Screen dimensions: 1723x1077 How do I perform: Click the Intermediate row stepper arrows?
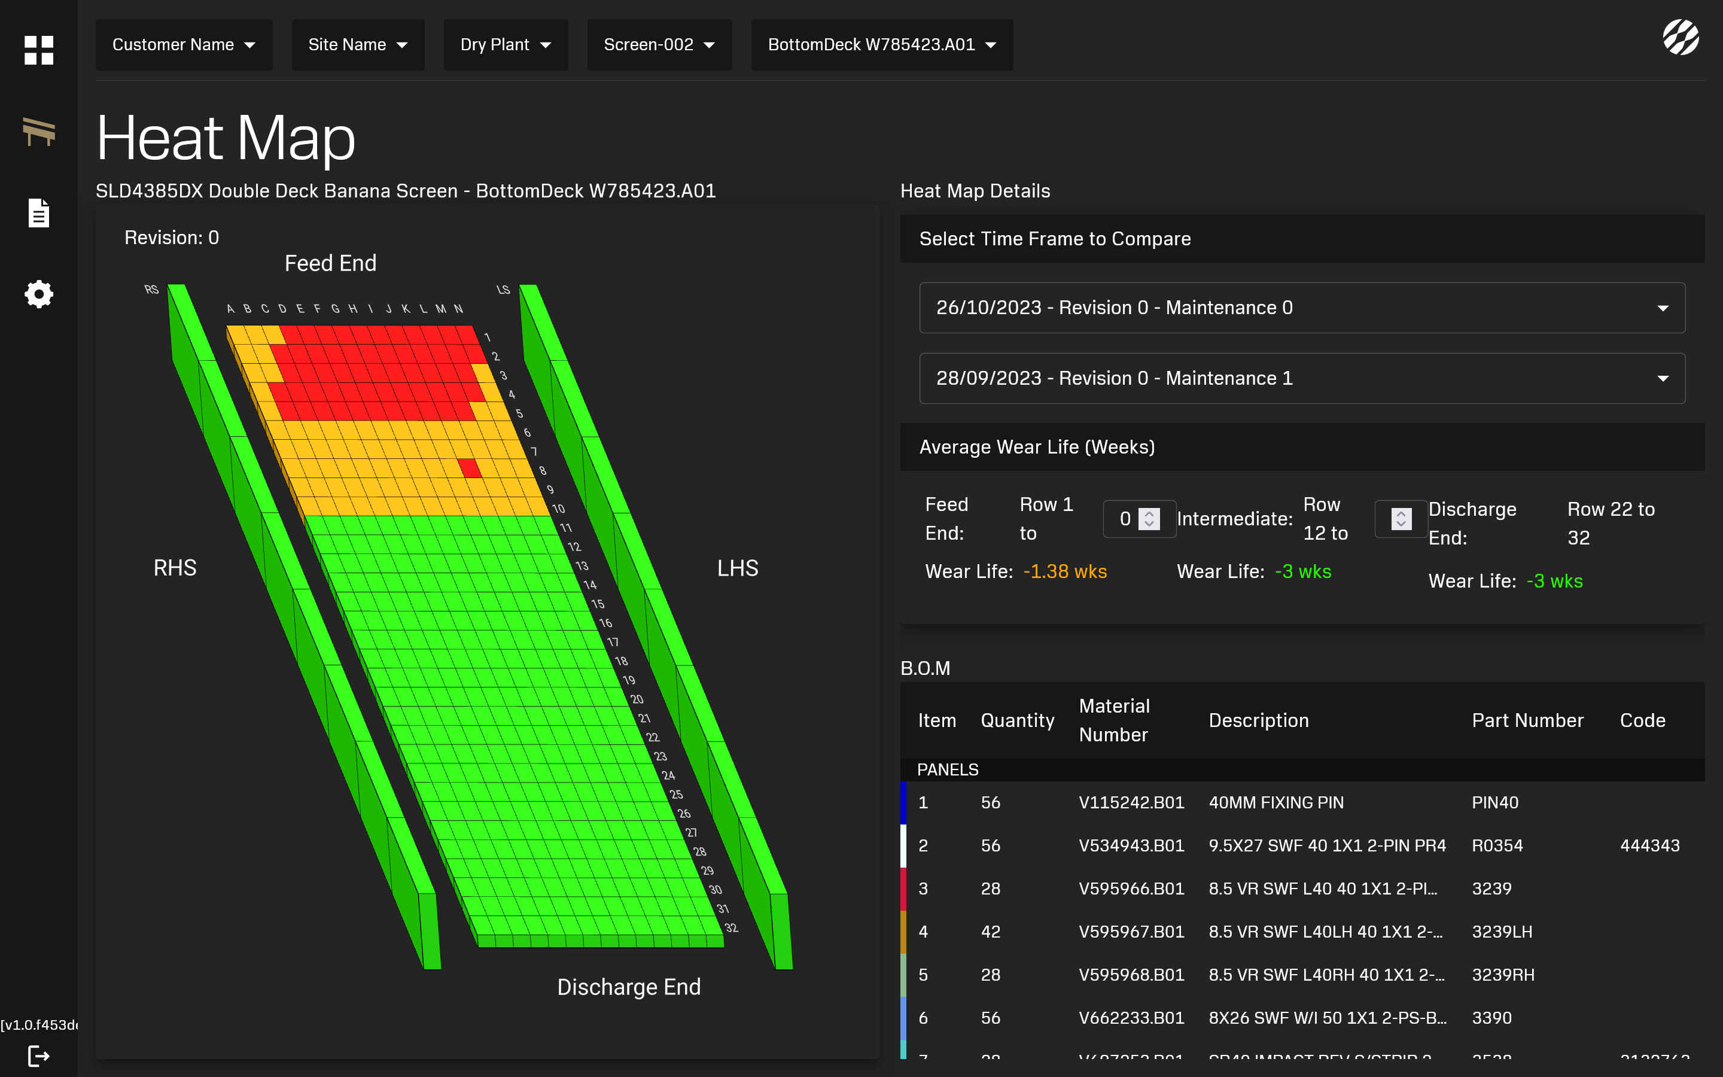pyautogui.click(x=1401, y=519)
